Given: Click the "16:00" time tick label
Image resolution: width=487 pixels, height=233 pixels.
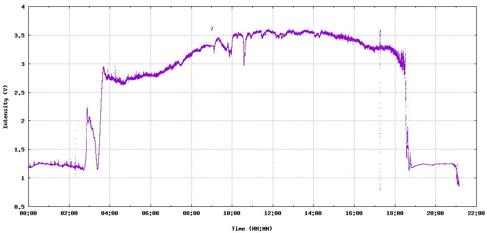Looking at the screenshot, I should [354, 213].
